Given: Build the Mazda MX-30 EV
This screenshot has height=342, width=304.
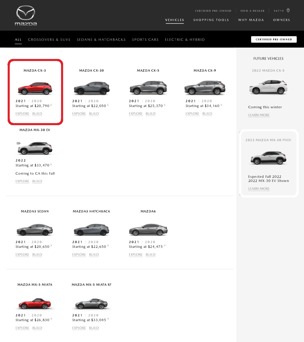Looking at the screenshot, I should [x=37, y=181].
